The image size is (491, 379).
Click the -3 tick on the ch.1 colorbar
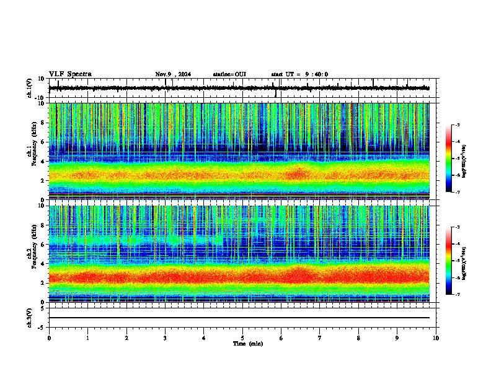point(458,125)
